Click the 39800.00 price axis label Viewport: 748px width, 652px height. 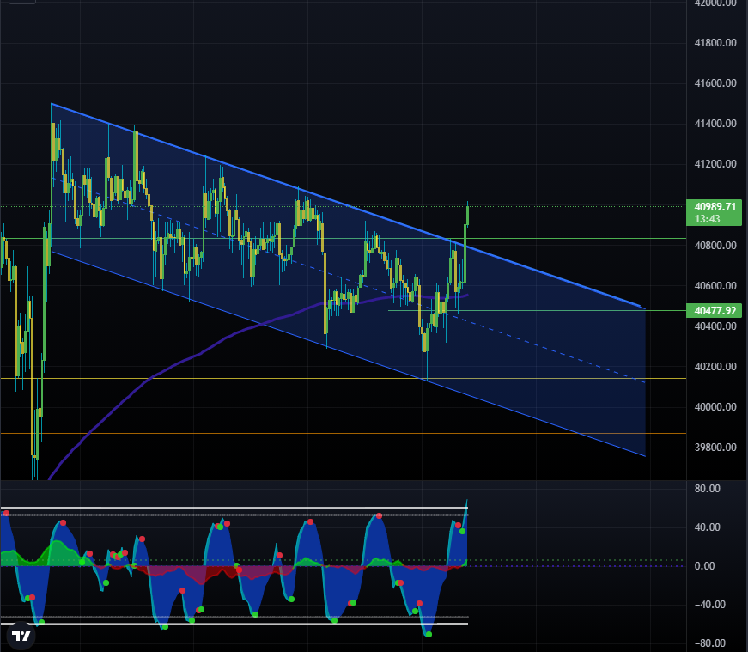[x=715, y=448]
